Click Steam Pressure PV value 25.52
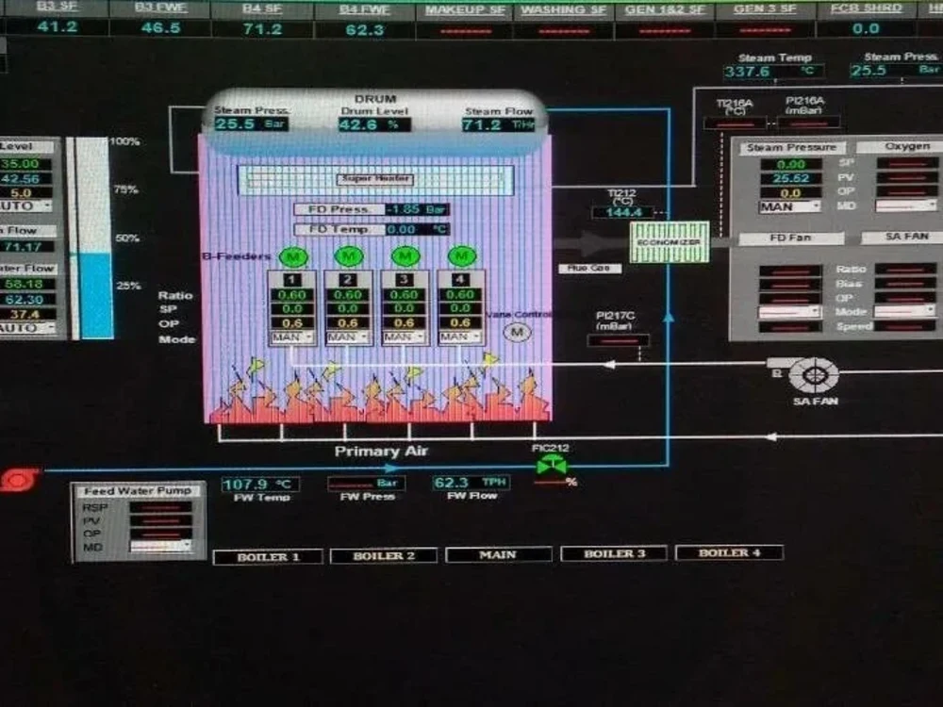This screenshot has height=707, width=943. [x=791, y=178]
